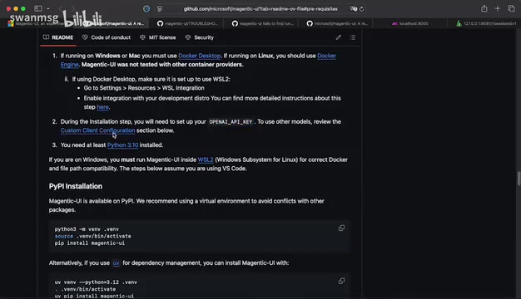Click the PyPI Installation heading
Viewport: 521px width, 299px height.
(x=76, y=186)
